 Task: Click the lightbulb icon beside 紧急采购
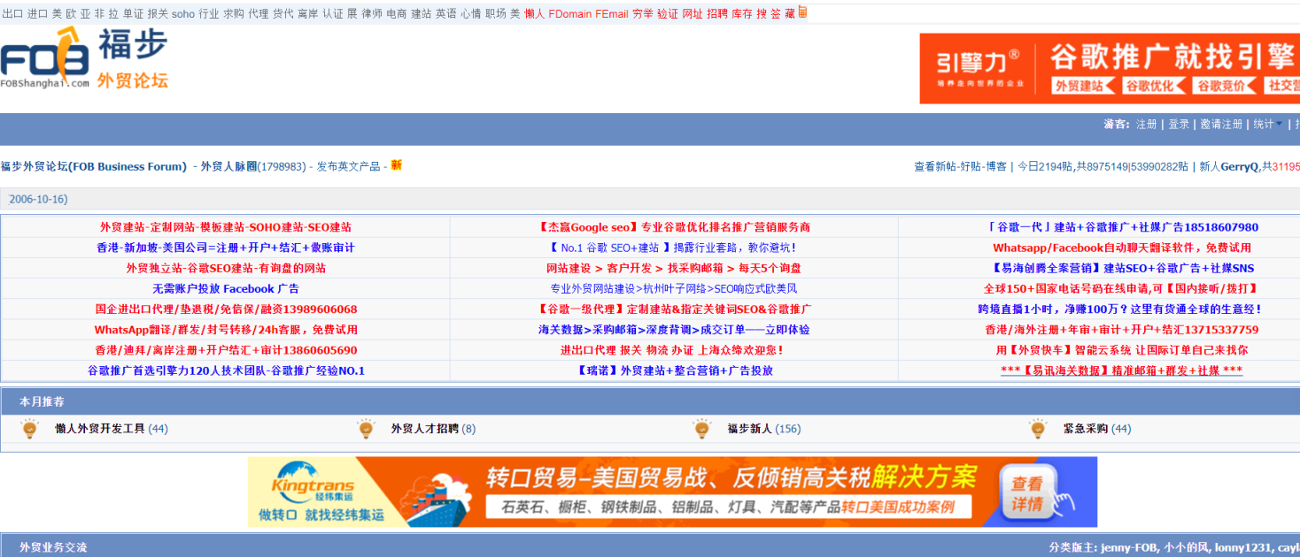point(1035,428)
